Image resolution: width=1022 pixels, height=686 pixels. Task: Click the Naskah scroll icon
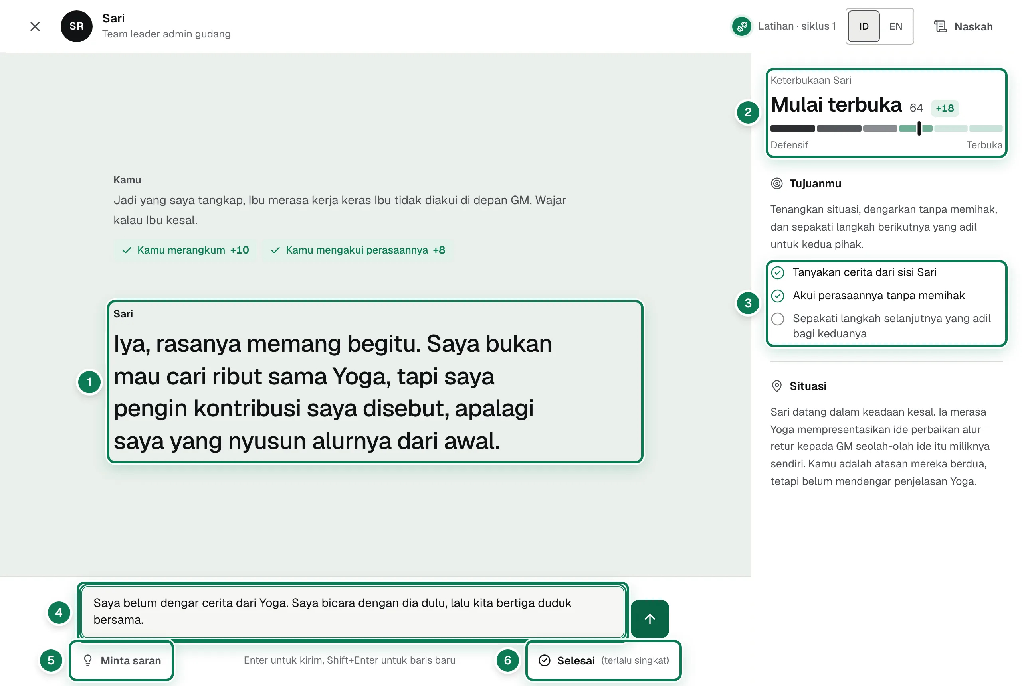click(940, 26)
